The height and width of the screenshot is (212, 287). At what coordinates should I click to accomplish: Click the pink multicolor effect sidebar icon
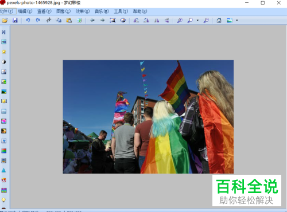click(4, 121)
